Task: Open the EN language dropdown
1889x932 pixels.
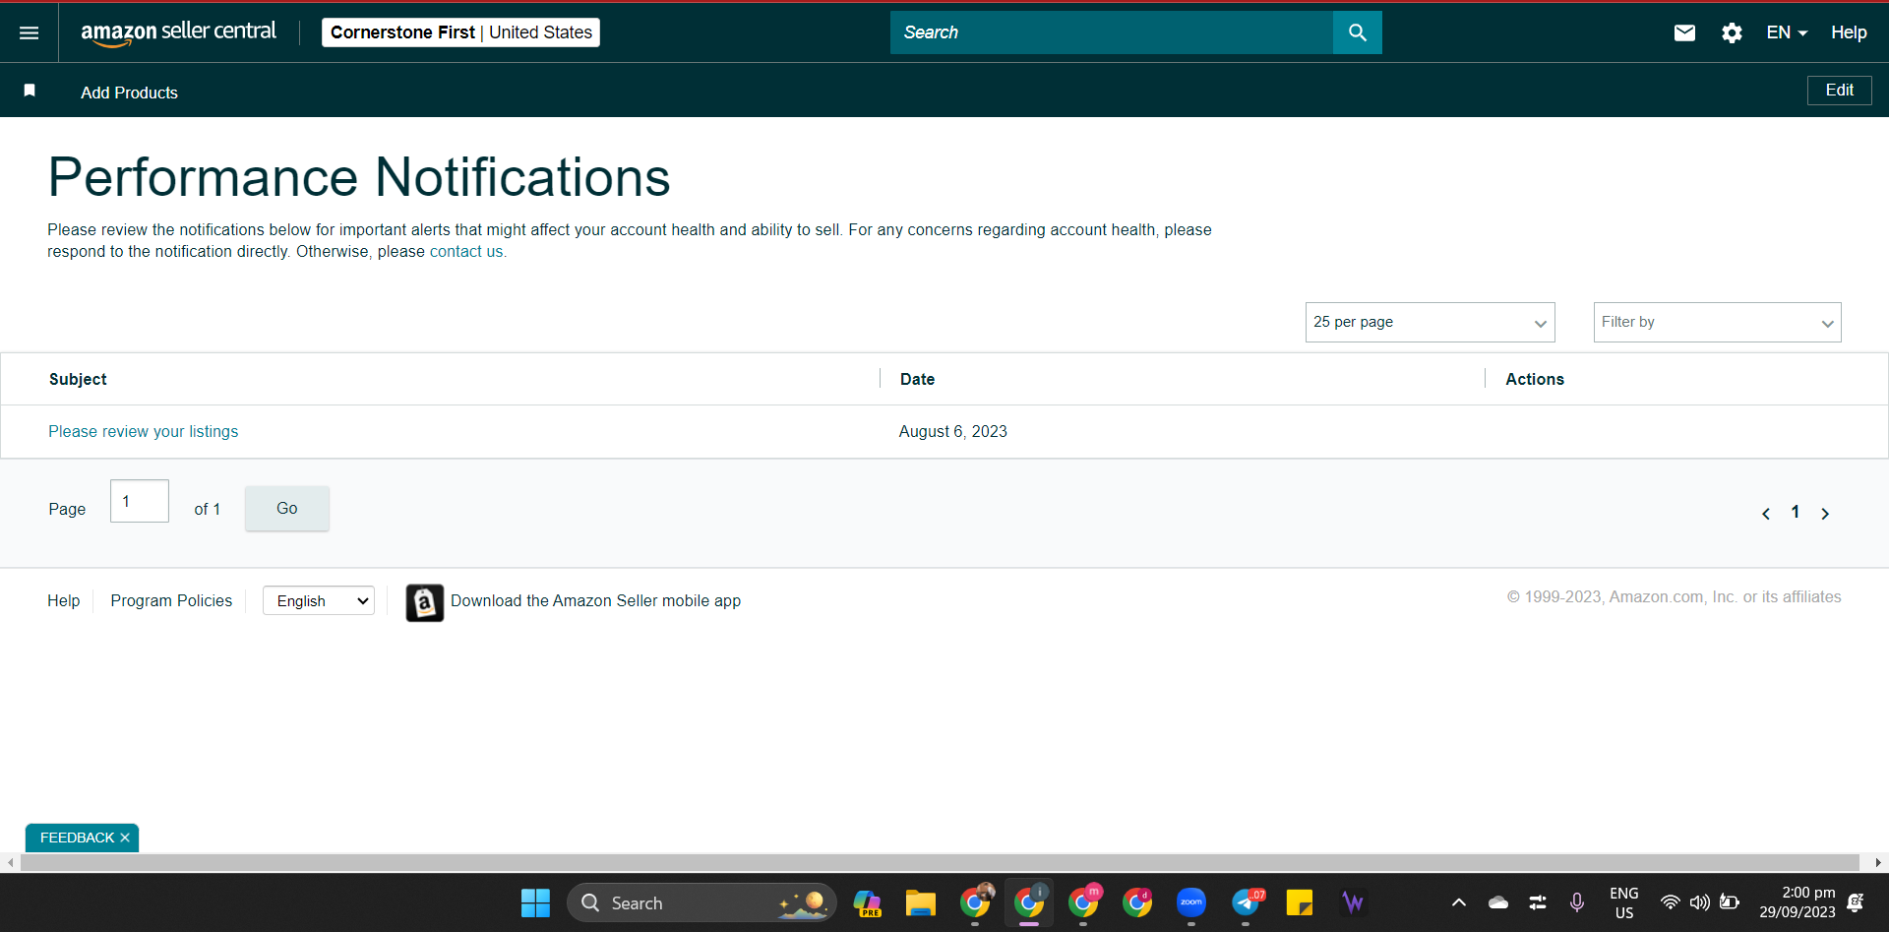Action: pyautogui.click(x=1787, y=32)
